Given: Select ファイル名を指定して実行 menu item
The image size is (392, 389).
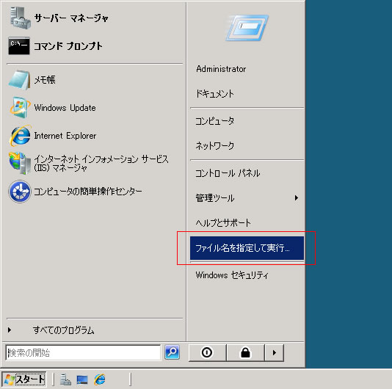Looking at the screenshot, I should [247, 248].
